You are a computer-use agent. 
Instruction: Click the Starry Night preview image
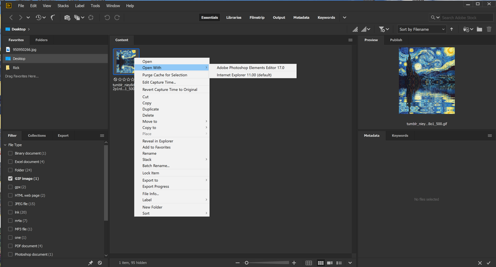click(426, 81)
